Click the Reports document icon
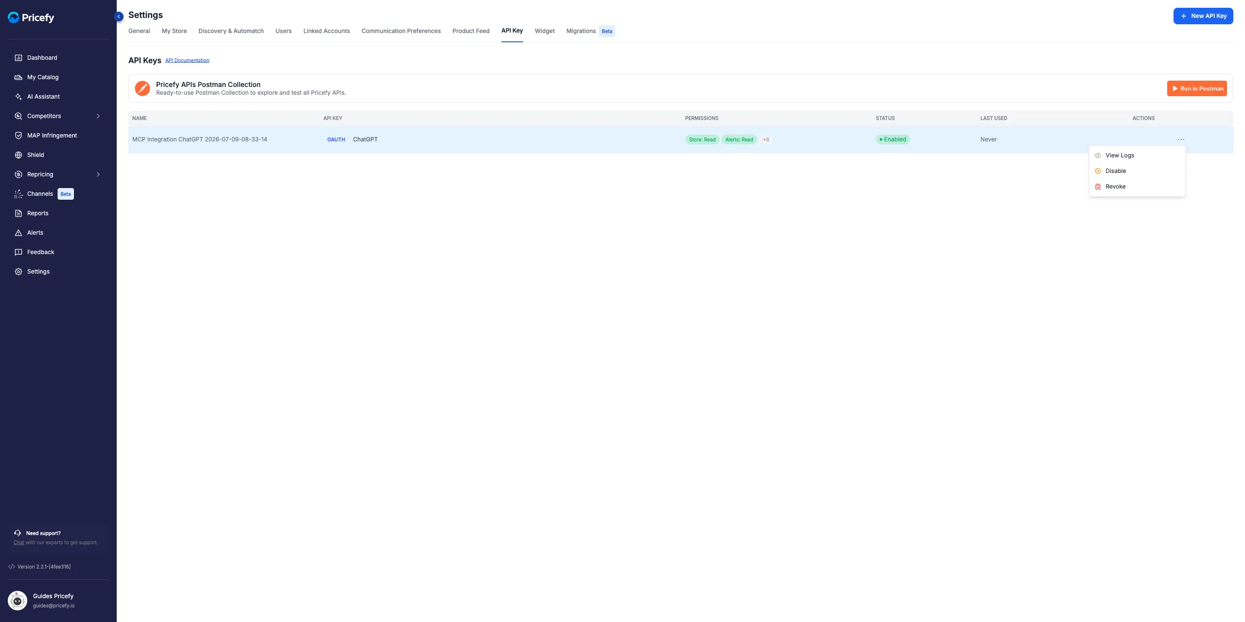Viewport: 1245px width, 622px height. pyautogui.click(x=18, y=213)
